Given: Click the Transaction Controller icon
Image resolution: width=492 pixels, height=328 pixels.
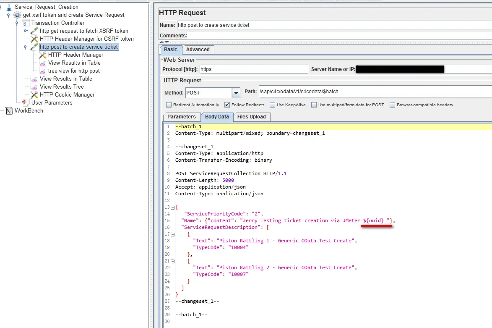Looking at the screenshot, I should pyautogui.click(x=26, y=23).
